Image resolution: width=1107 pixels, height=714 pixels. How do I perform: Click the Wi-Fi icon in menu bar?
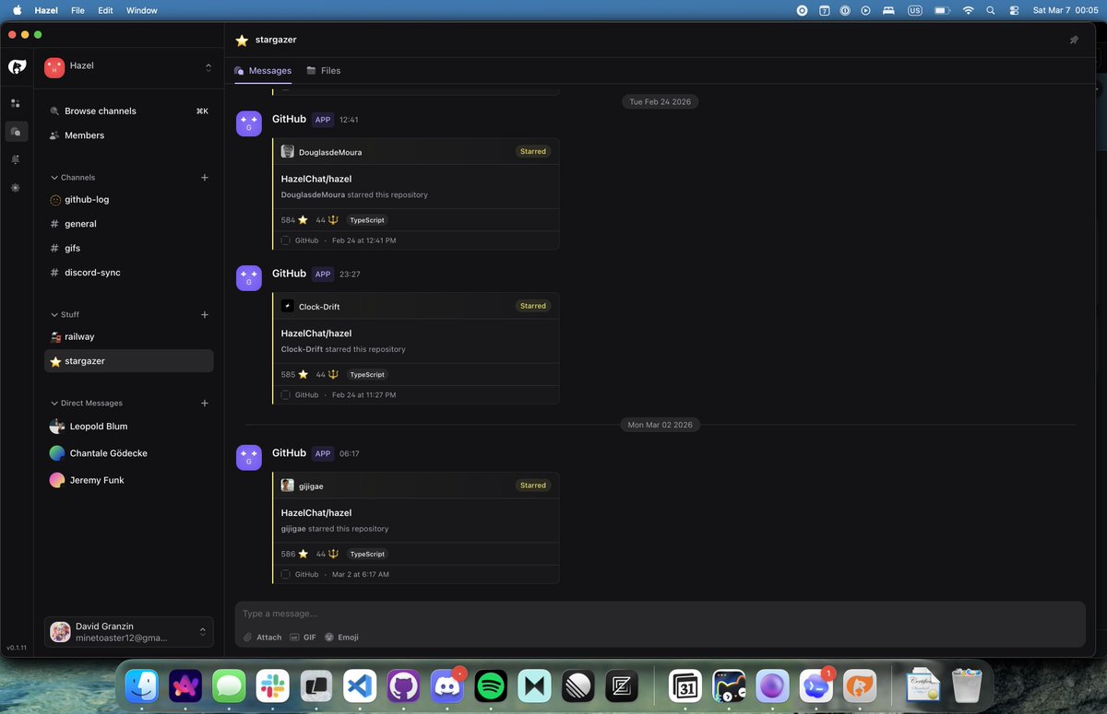[968, 10]
